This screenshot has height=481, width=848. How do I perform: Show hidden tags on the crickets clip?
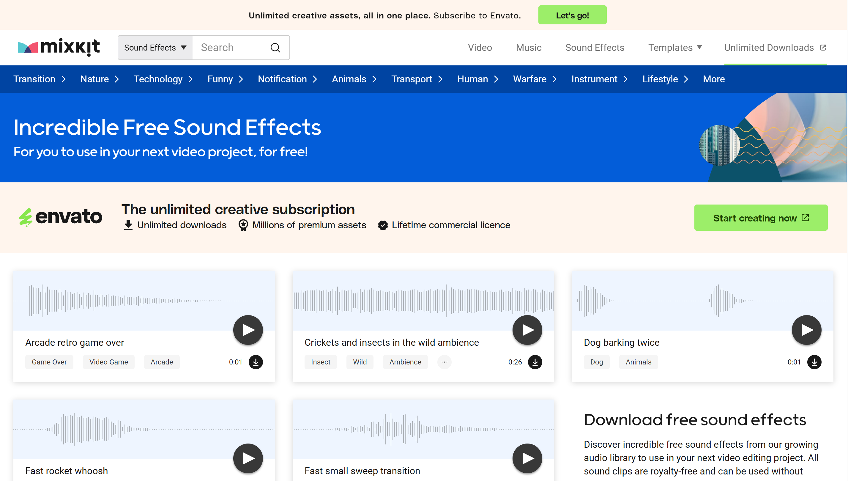tap(444, 362)
